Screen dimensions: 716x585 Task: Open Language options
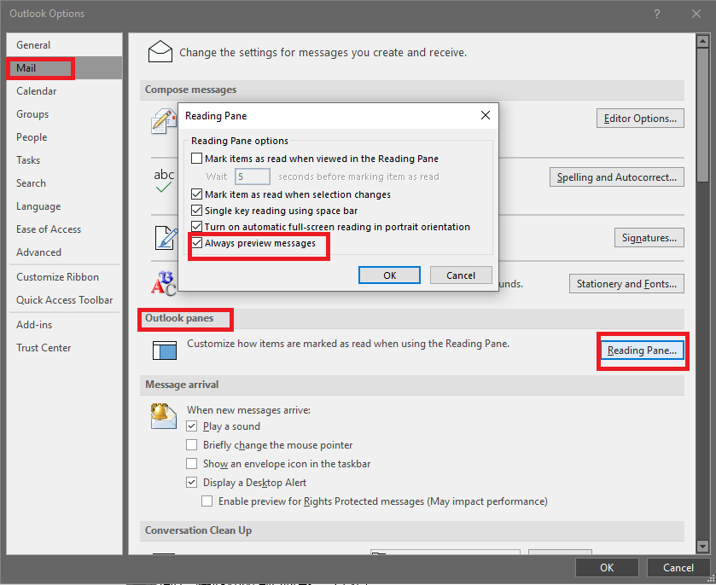point(64,206)
